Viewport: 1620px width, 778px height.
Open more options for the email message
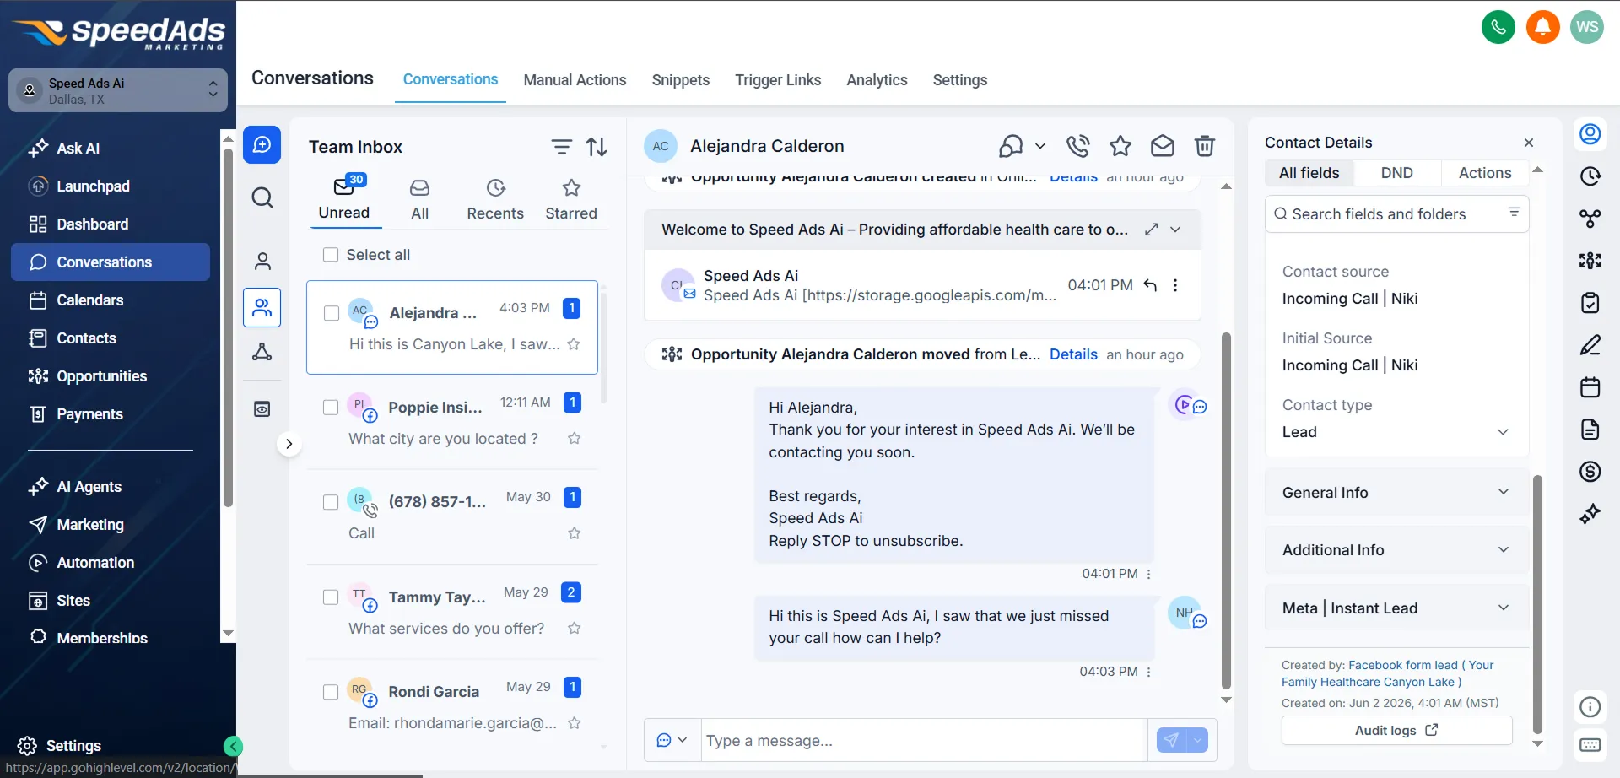click(x=1175, y=285)
